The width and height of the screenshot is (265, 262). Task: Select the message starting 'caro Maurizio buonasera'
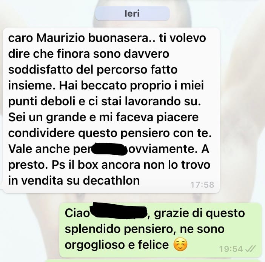(111, 110)
